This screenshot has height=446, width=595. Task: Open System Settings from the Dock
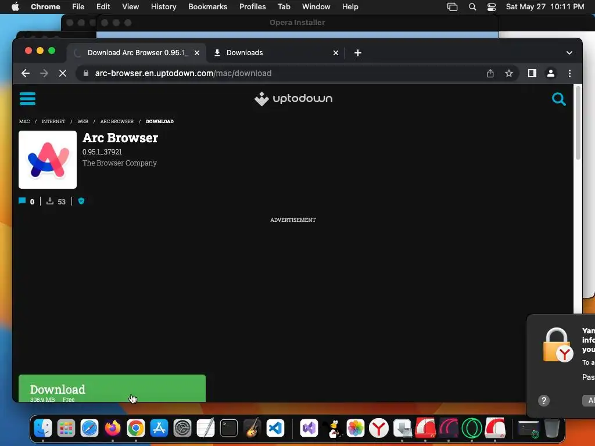(182, 428)
